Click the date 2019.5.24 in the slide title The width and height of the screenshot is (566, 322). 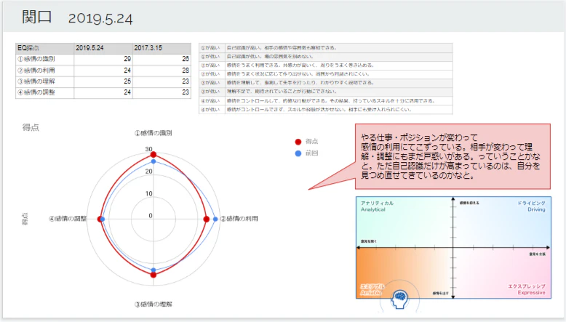(x=100, y=19)
